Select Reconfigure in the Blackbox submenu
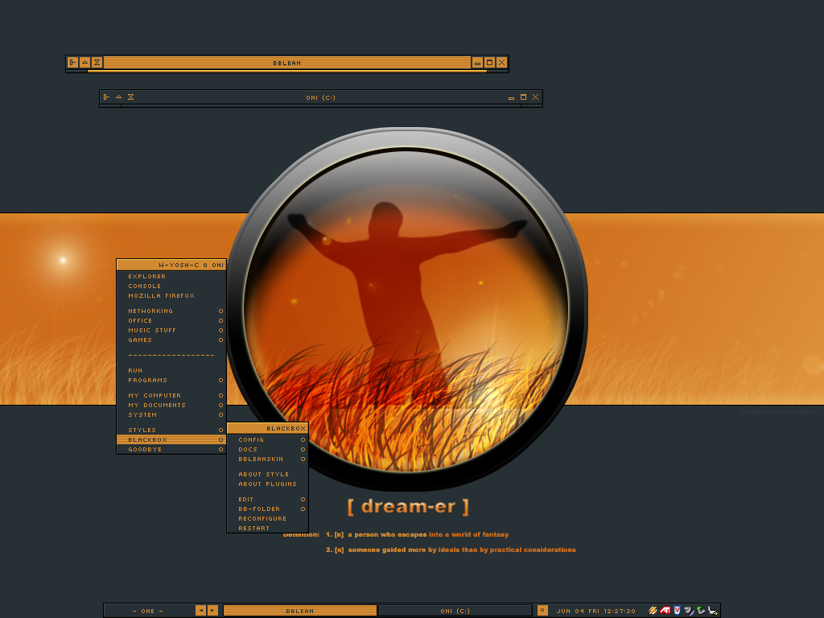 262,519
